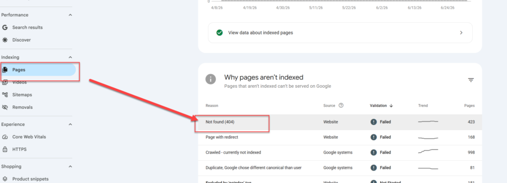This screenshot has height=183, width=507.
Task: Collapse the Indexing section
Action: 70,58
